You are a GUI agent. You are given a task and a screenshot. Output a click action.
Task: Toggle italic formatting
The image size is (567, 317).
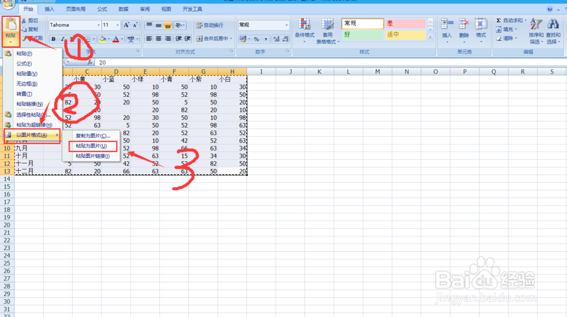pyautogui.click(x=62, y=39)
